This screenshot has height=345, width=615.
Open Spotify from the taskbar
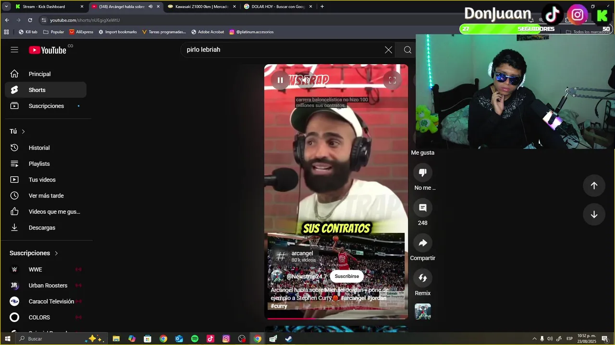(x=195, y=339)
